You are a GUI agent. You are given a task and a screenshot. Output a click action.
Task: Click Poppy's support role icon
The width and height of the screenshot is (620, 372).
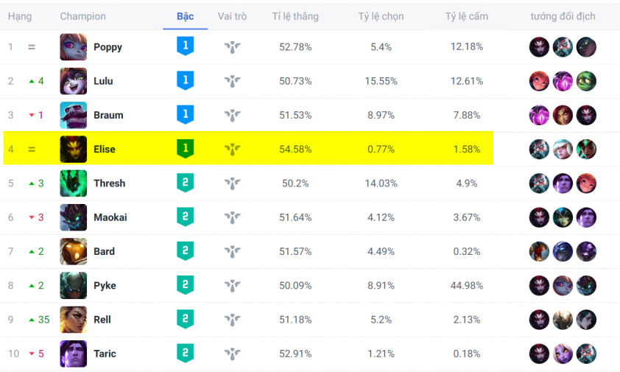[232, 47]
